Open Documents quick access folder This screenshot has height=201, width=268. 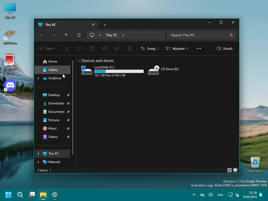[52, 111]
